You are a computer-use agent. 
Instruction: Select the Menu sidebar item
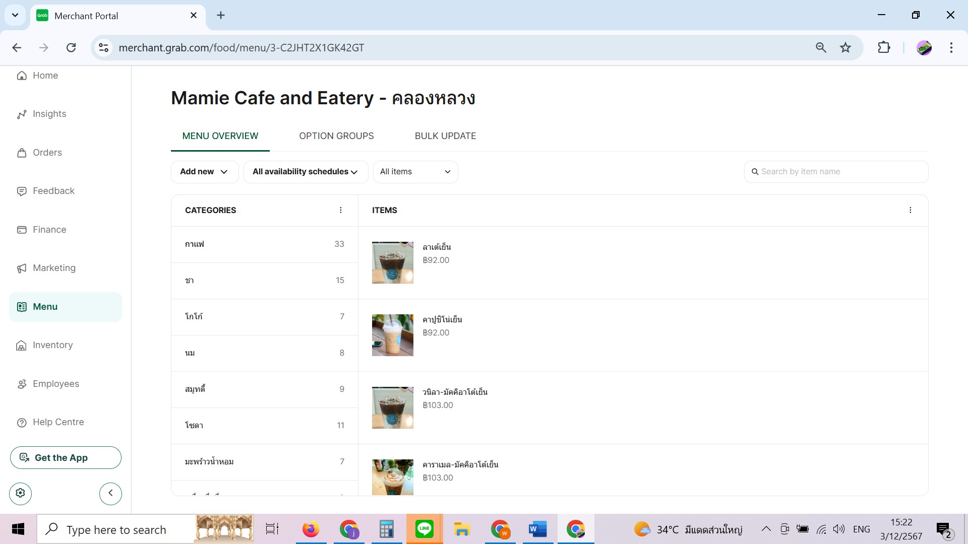(66, 307)
